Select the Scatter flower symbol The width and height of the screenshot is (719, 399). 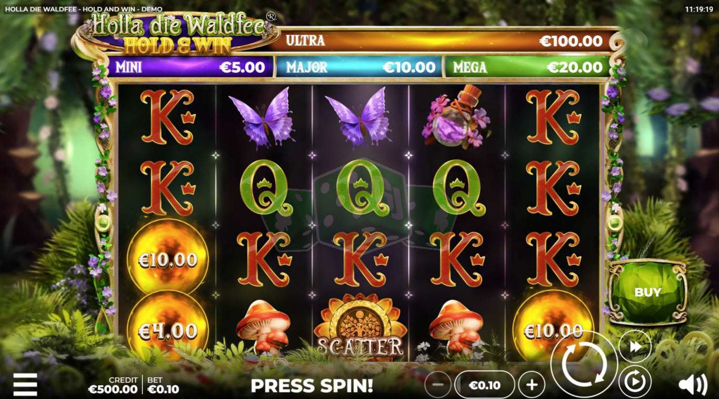pos(361,327)
